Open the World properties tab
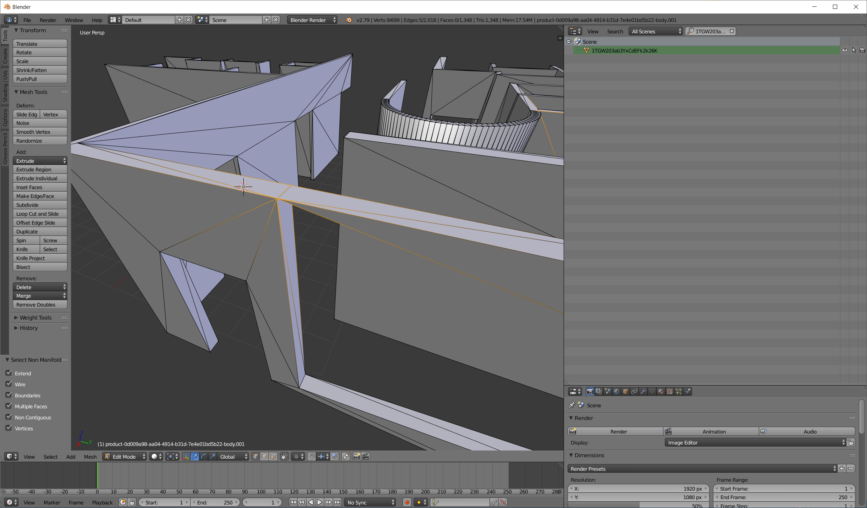 (x=617, y=392)
